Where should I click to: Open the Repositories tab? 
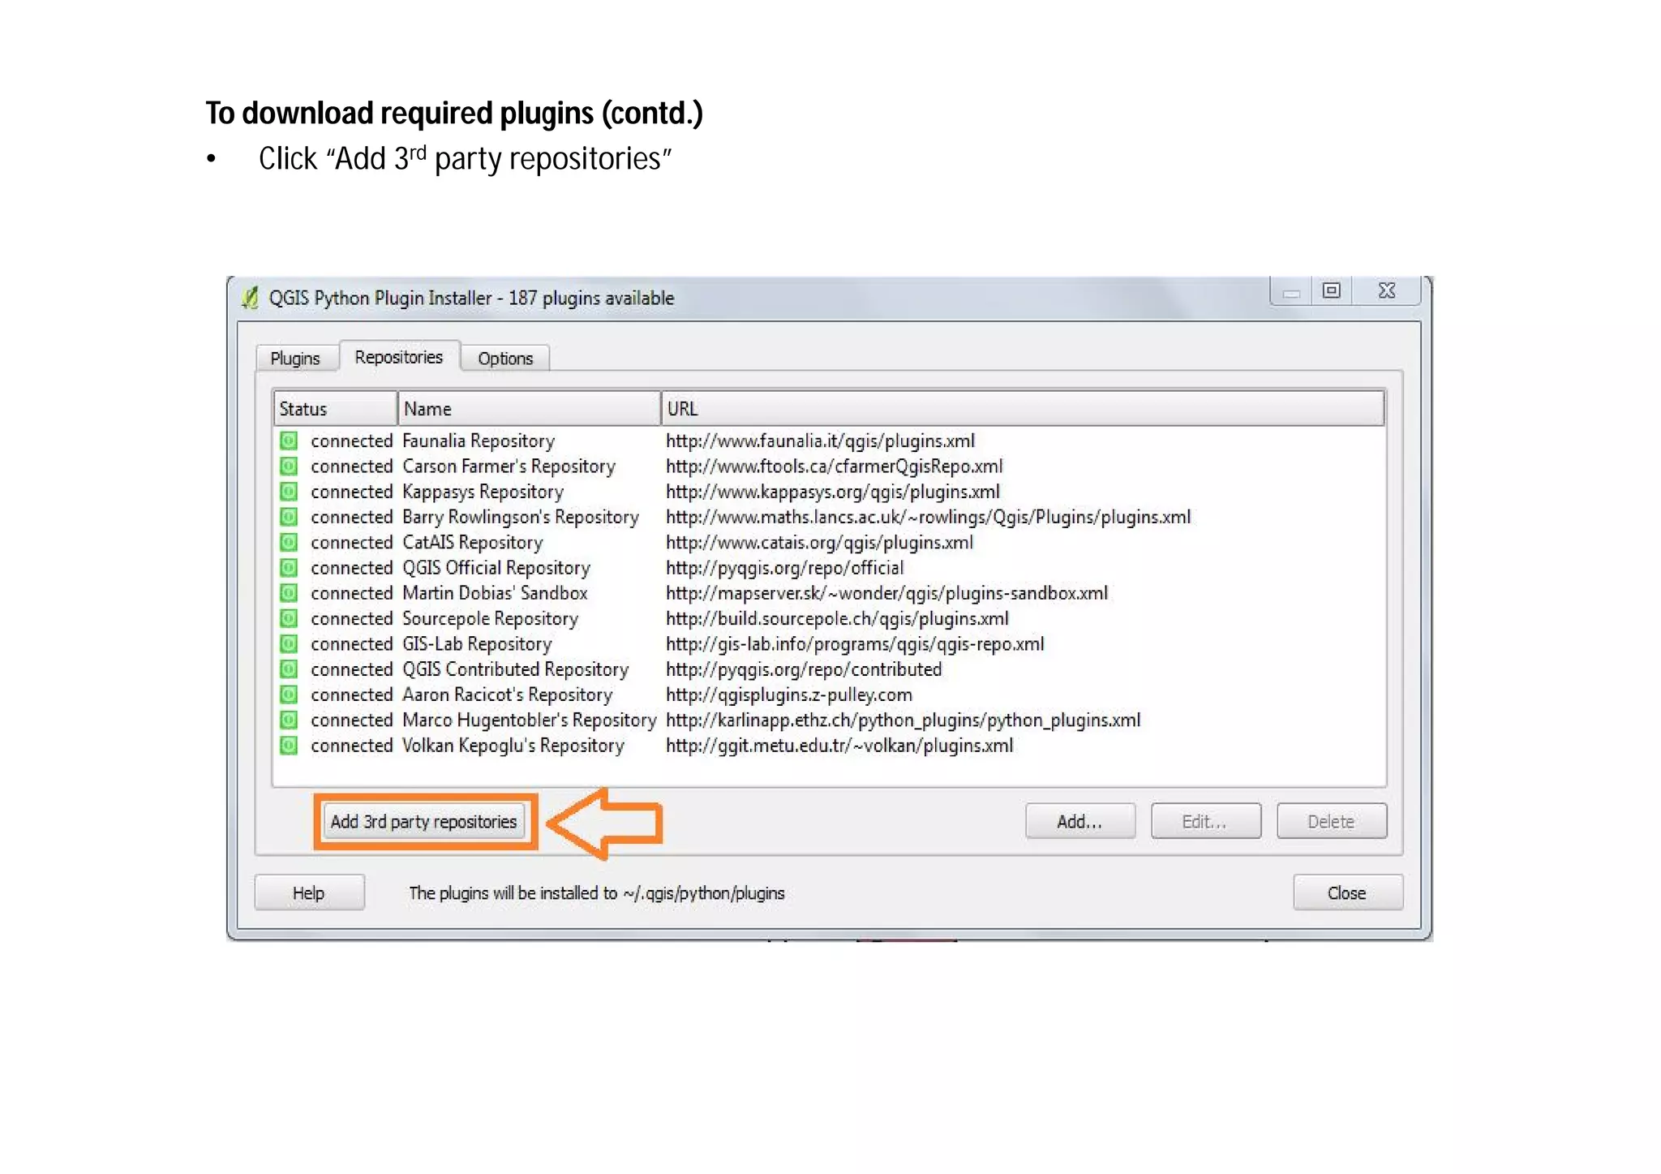[x=399, y=357]
